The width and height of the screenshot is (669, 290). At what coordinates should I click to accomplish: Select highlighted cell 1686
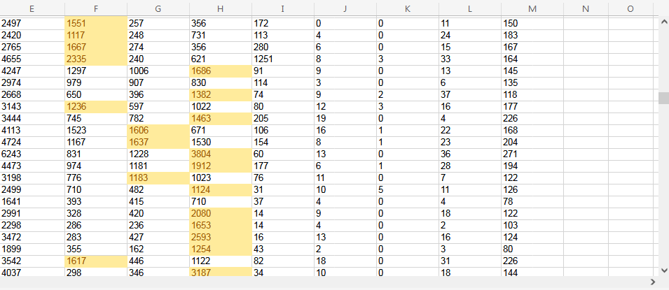[x=221, y=71]
